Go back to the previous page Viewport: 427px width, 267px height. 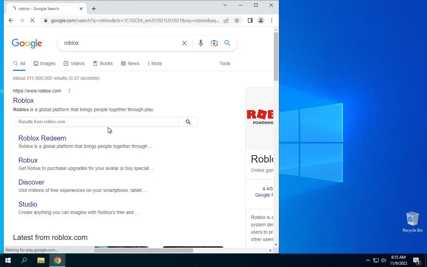point(11,20)
